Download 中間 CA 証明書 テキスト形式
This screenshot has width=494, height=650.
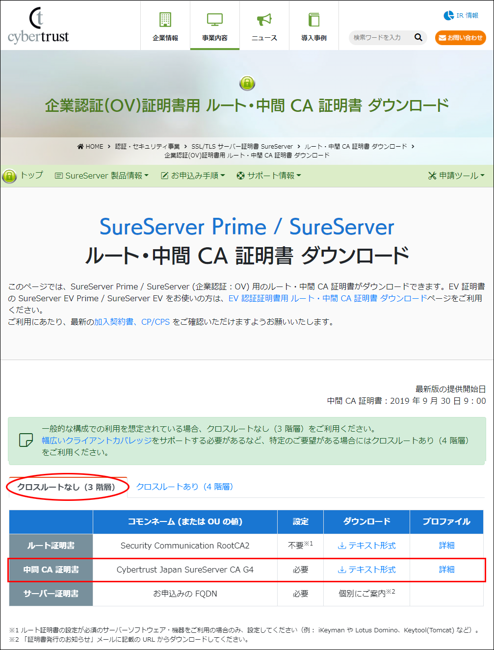click(x=366, y=570)
